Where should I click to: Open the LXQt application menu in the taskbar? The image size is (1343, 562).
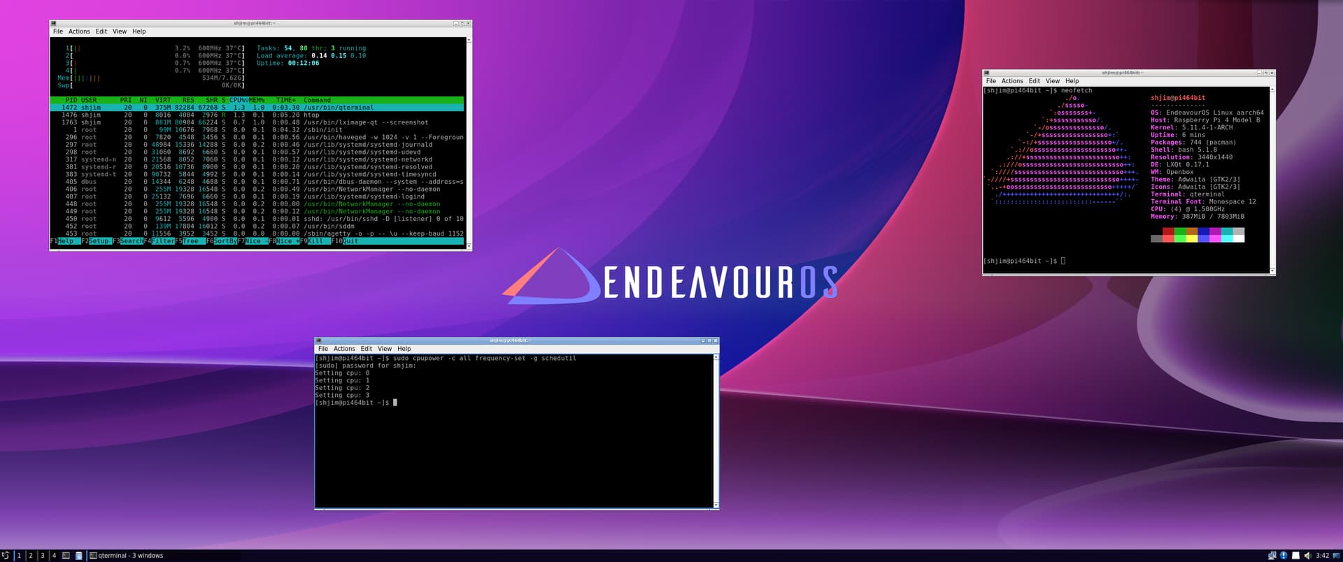[6, 556]
